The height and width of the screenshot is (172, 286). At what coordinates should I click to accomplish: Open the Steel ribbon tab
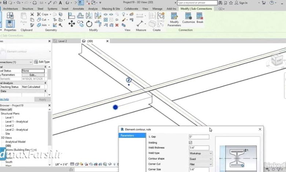[x=40, y=8]
